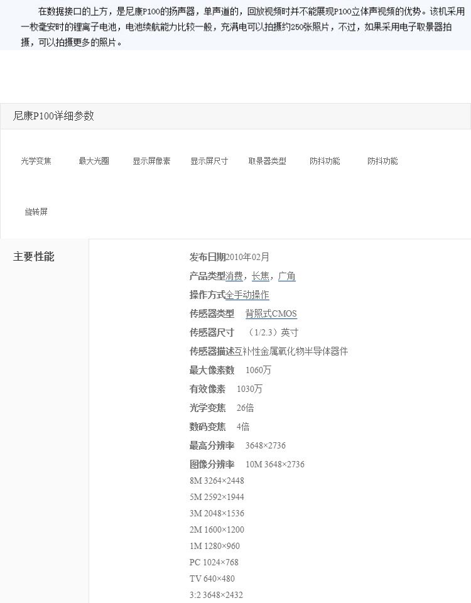Image resolution: width=471 pixels, height=603 pixels.
Task: Click the 1M 1280×960 resolution entry
Action: click(215, 546)
